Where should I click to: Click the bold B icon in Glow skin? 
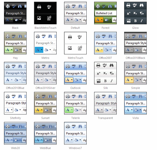(x=135, y=21)
